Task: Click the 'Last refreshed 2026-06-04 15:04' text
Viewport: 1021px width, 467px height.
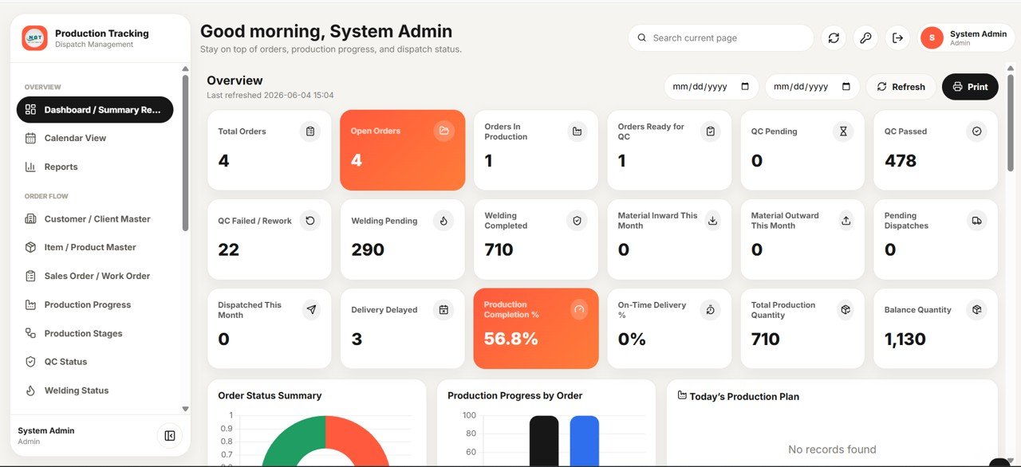Action: [270, 96]
